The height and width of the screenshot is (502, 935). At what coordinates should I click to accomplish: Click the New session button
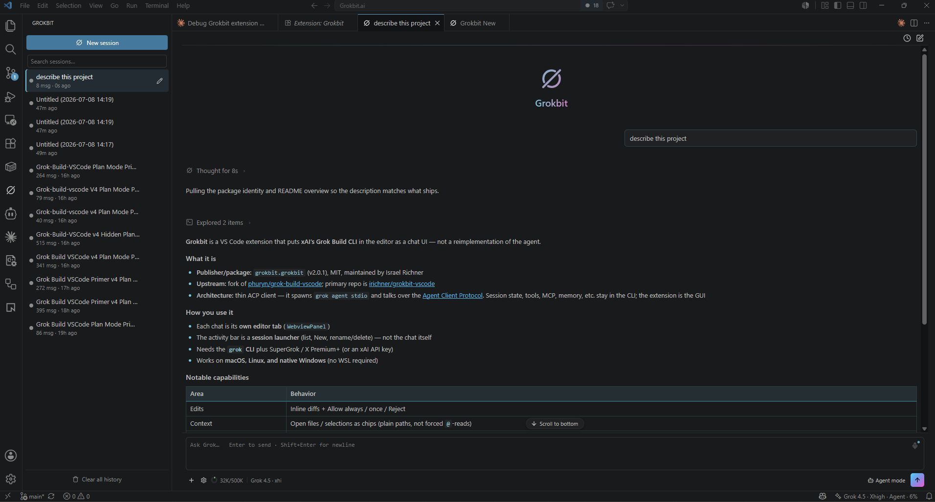coord(97,43)
